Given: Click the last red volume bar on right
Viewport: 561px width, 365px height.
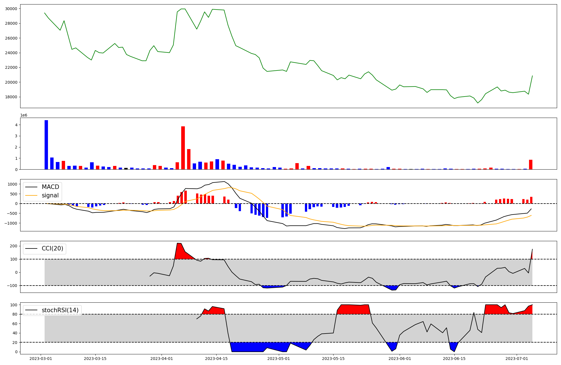Looking at the screenshot, I should tap(530, 165).
